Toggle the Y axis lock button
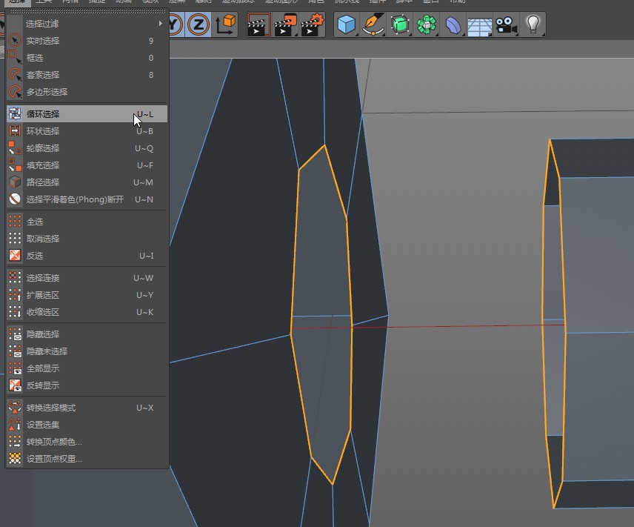This screenshot has width=634, height=527. point(175,25)
